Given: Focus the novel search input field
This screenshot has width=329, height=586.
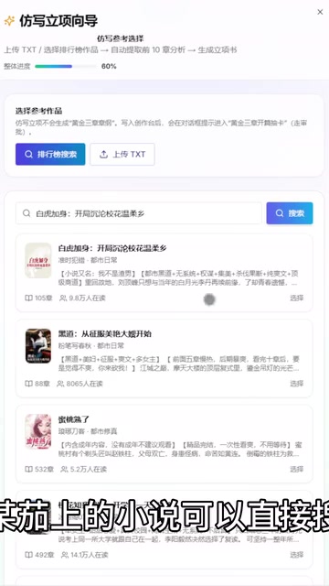Looking at the screenshot, I should coord(139,213).
